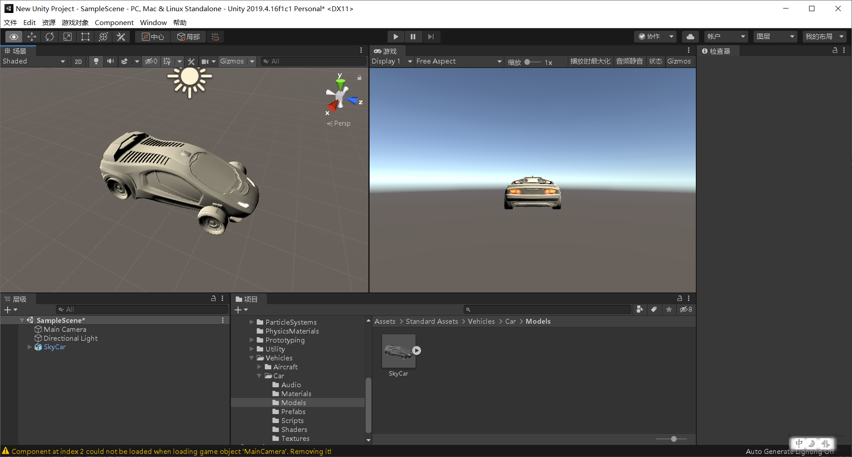The width and height of the screenshot is (852, 457).
Task: Open the Display 1 dropdown
Action: (392, 61)
